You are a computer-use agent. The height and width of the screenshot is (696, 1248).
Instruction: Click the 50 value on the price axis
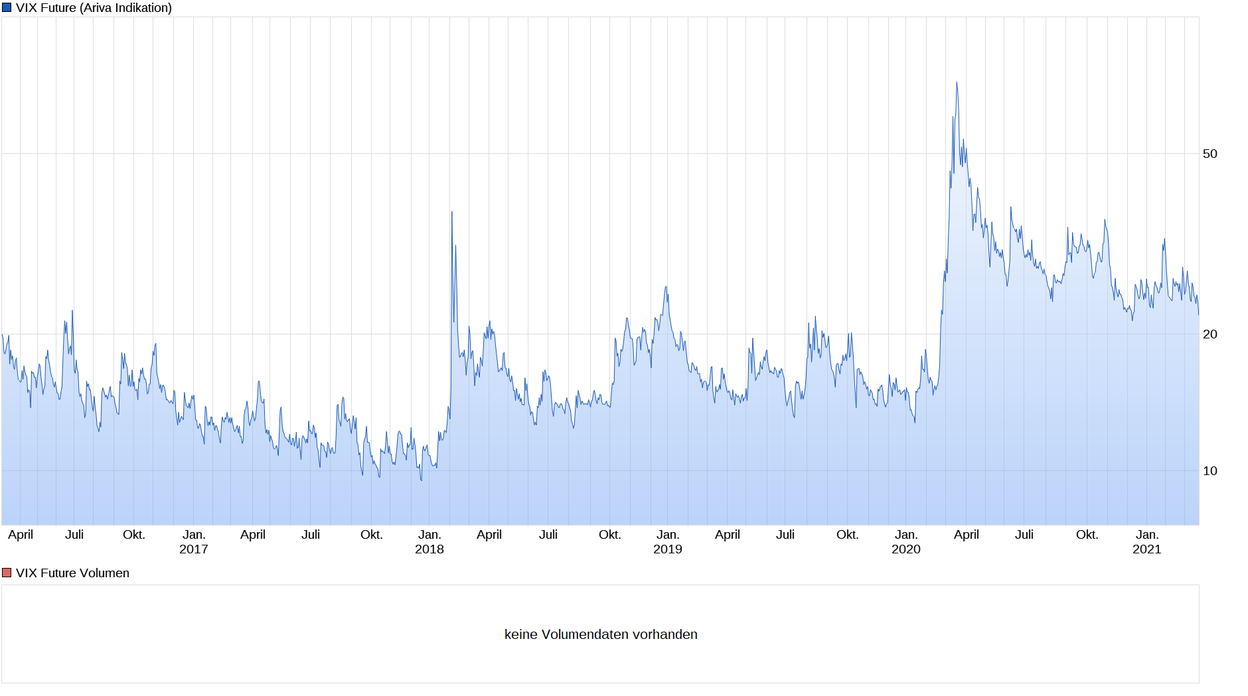[1210, 154]
